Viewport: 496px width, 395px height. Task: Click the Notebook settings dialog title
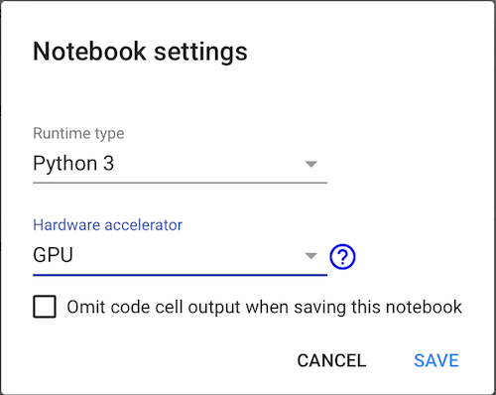click(140, 52)
